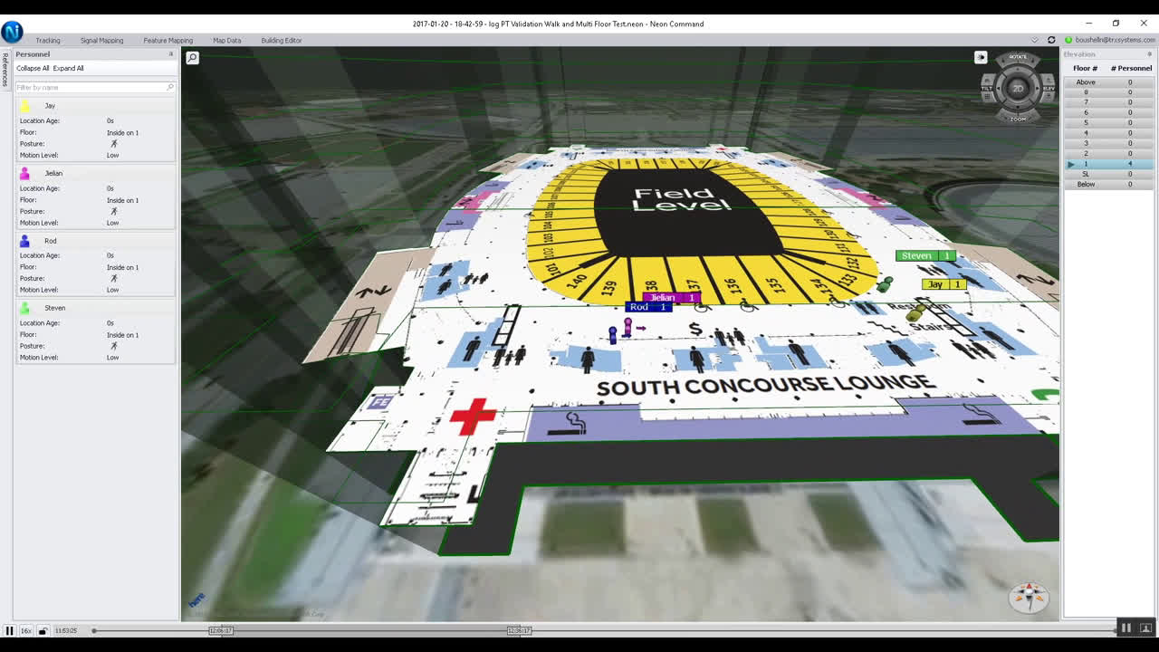Click the green connection status indicator

tap(1068, 40)
